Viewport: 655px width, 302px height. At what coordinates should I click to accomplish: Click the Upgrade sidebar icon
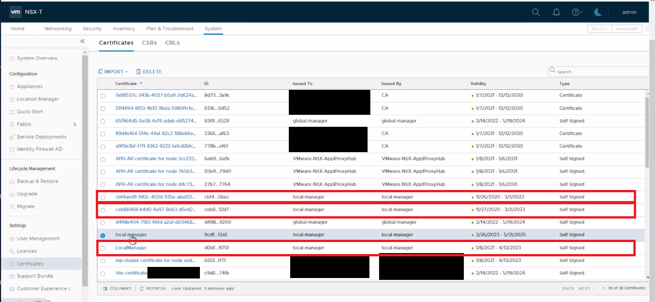tap(12, 194)
